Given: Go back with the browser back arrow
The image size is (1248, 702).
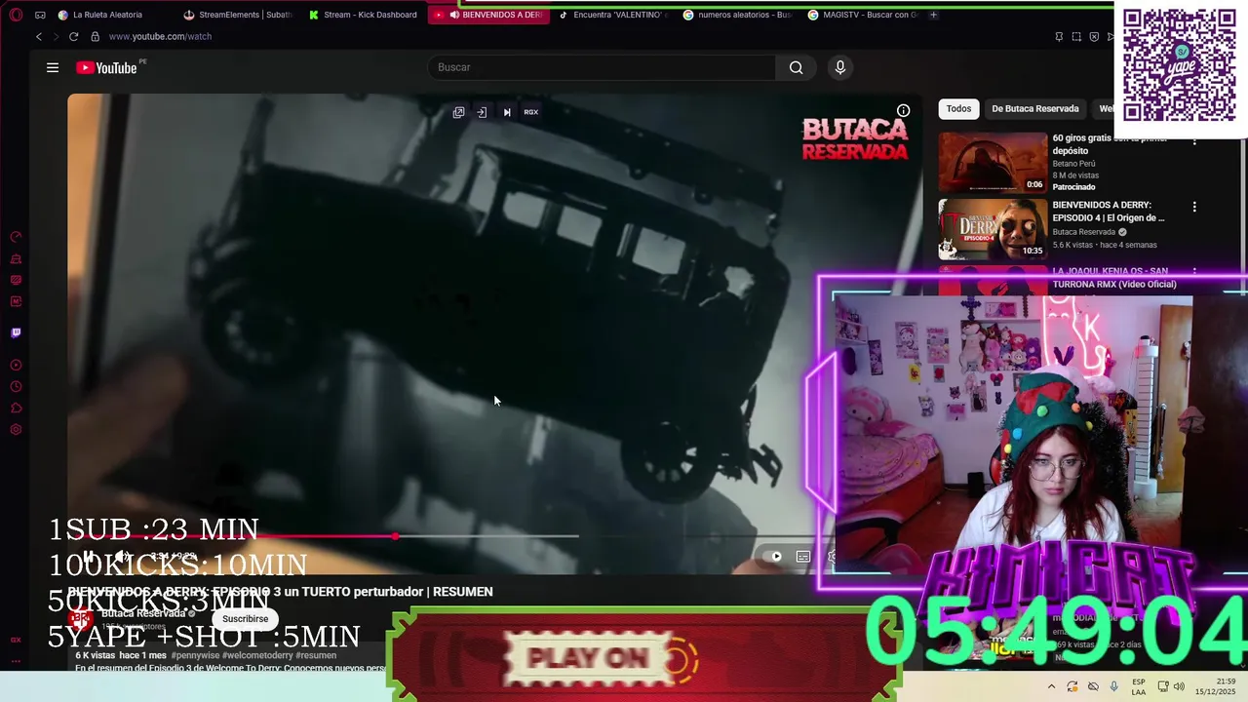Looking at the screenshot, I should point(39,36).
